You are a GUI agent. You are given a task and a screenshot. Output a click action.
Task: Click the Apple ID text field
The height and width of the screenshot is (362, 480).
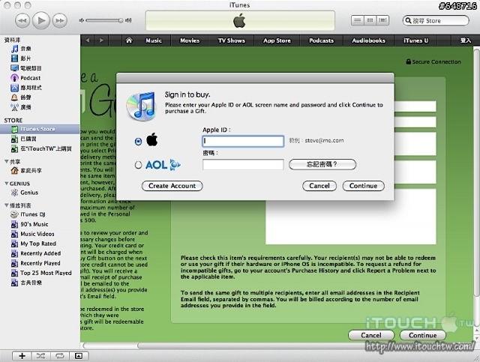point(243,141)
